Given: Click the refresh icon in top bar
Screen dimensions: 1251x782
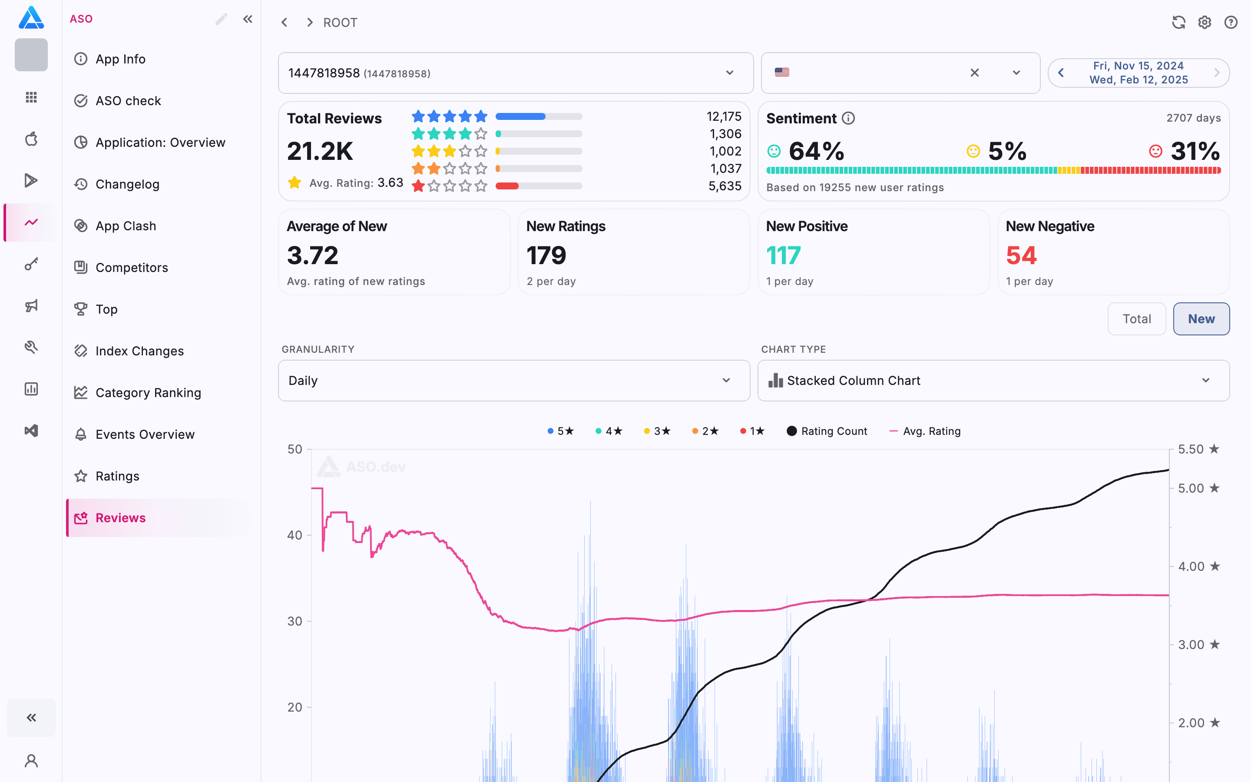Looking at the screenshot, I should [x=1178, y=22].
